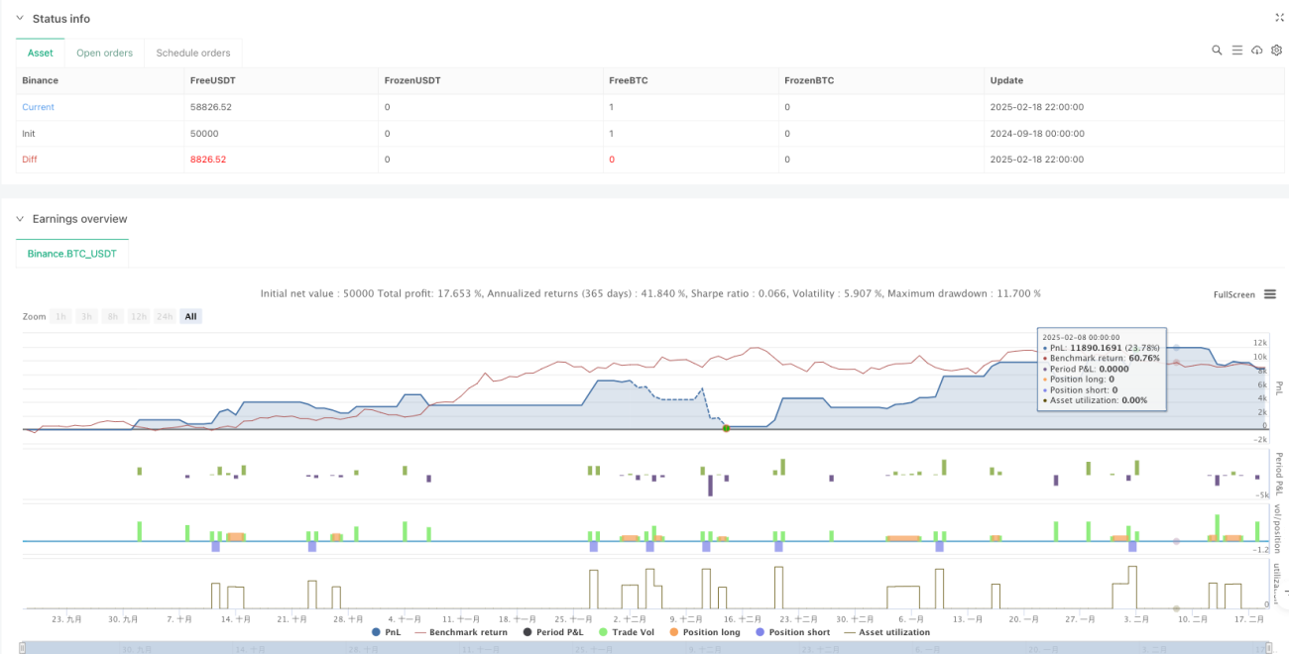The image size is (1289, 654).
Task: Click the chart range navigator bar at the bottom
Action: [644, 648]
